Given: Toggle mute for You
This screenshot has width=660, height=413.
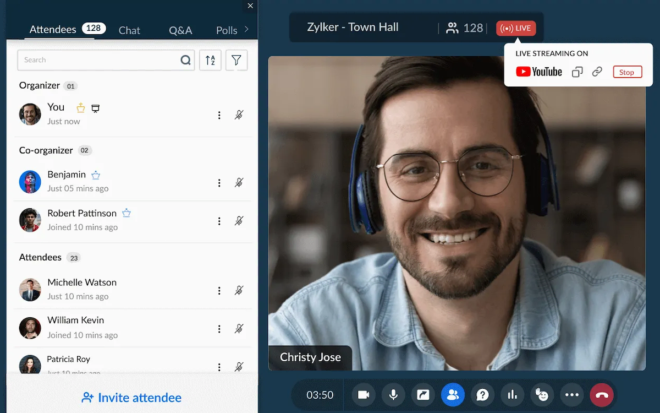Looking at the screenshot, I should coord(239,115).
